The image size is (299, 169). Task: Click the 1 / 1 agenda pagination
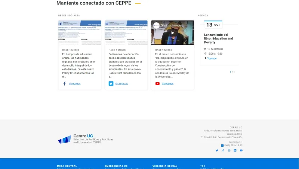(x=232, y=72)
